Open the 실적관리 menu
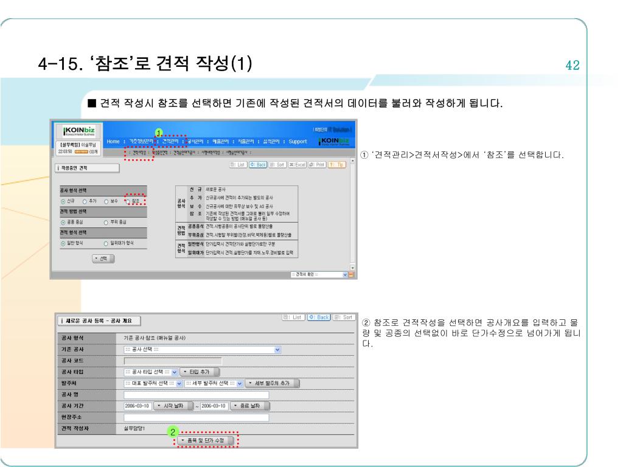The height and width of the screenshot is (467, 623). [x=271, y=142]
